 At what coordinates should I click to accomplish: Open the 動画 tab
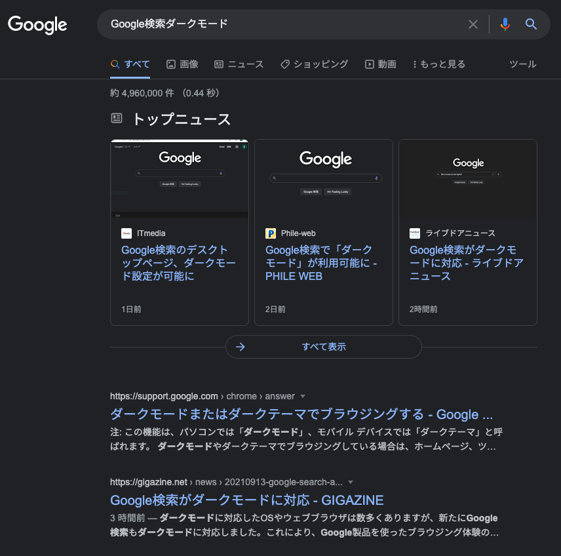tap(381, 64)
